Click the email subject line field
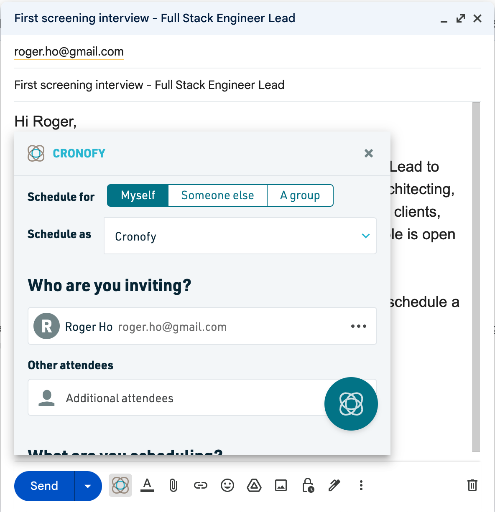This screenshot has height=512, width=495. click(x=247, y=85)
